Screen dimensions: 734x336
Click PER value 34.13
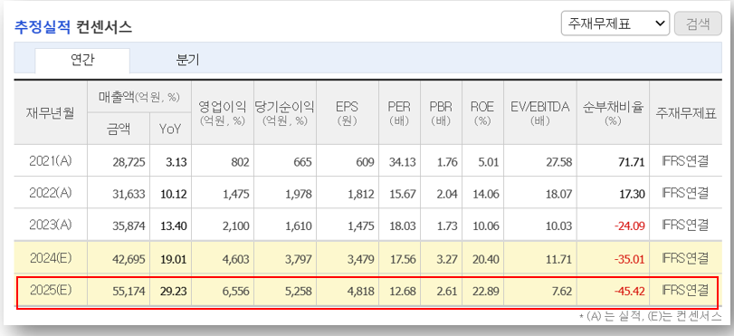click(x=402, y=162)
